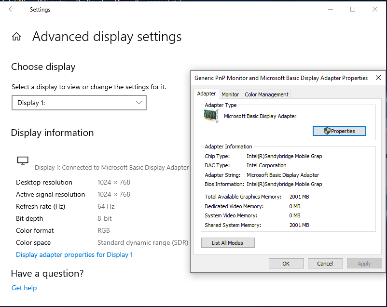Switch to the Adapter tab
Image resolution: width=387 pixels, height=307 pixels.
[207, 93]
